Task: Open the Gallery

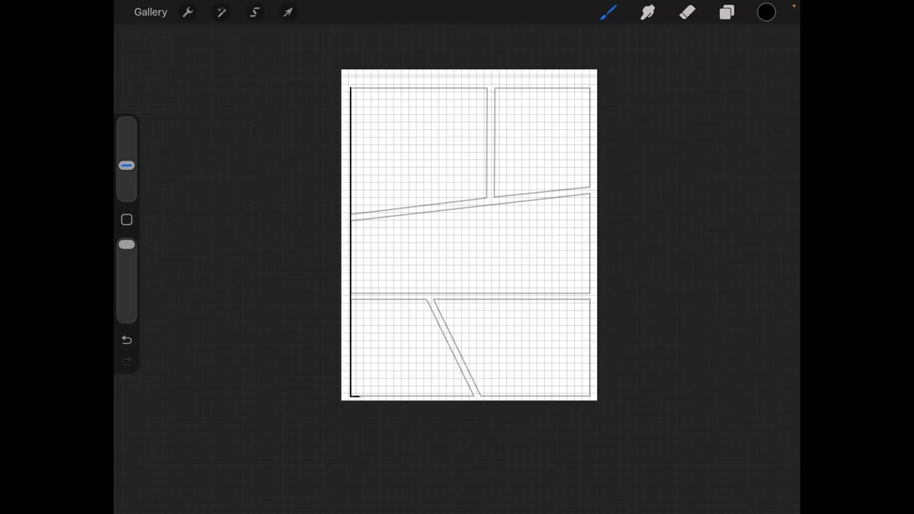Action: (x=151, y=12)
